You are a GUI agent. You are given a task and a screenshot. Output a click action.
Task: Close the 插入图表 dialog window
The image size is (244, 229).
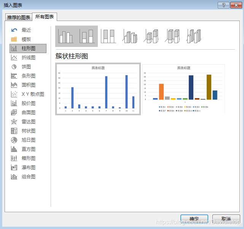pyautogui.click(x=236, y=5)
